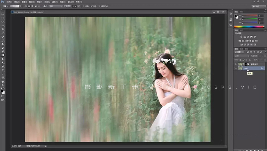
Task: Uncheck the Dither checkbox in options bar
Action: coord(92,6)
